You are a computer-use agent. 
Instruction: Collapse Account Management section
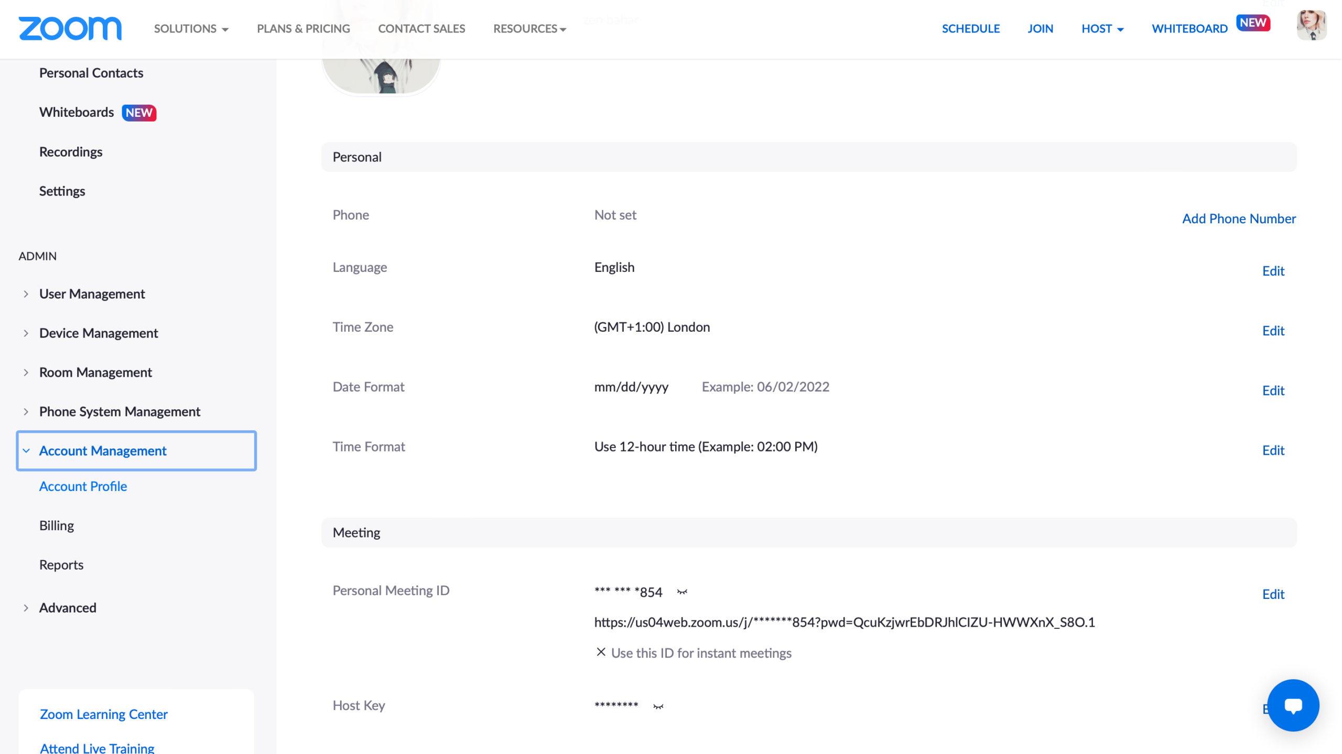(136, 451)
